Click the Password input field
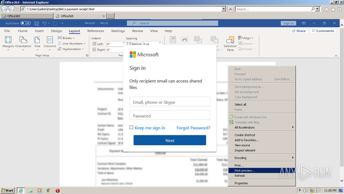 pyautogui.click(x=170, y=115)
